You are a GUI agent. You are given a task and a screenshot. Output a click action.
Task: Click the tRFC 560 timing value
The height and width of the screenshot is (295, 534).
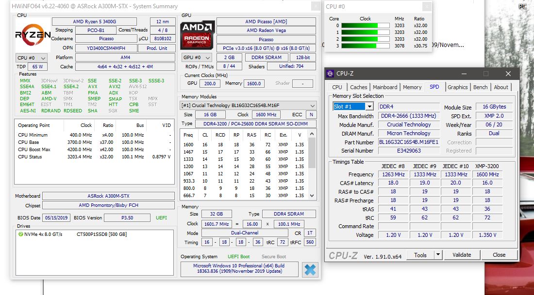point(310,242)
